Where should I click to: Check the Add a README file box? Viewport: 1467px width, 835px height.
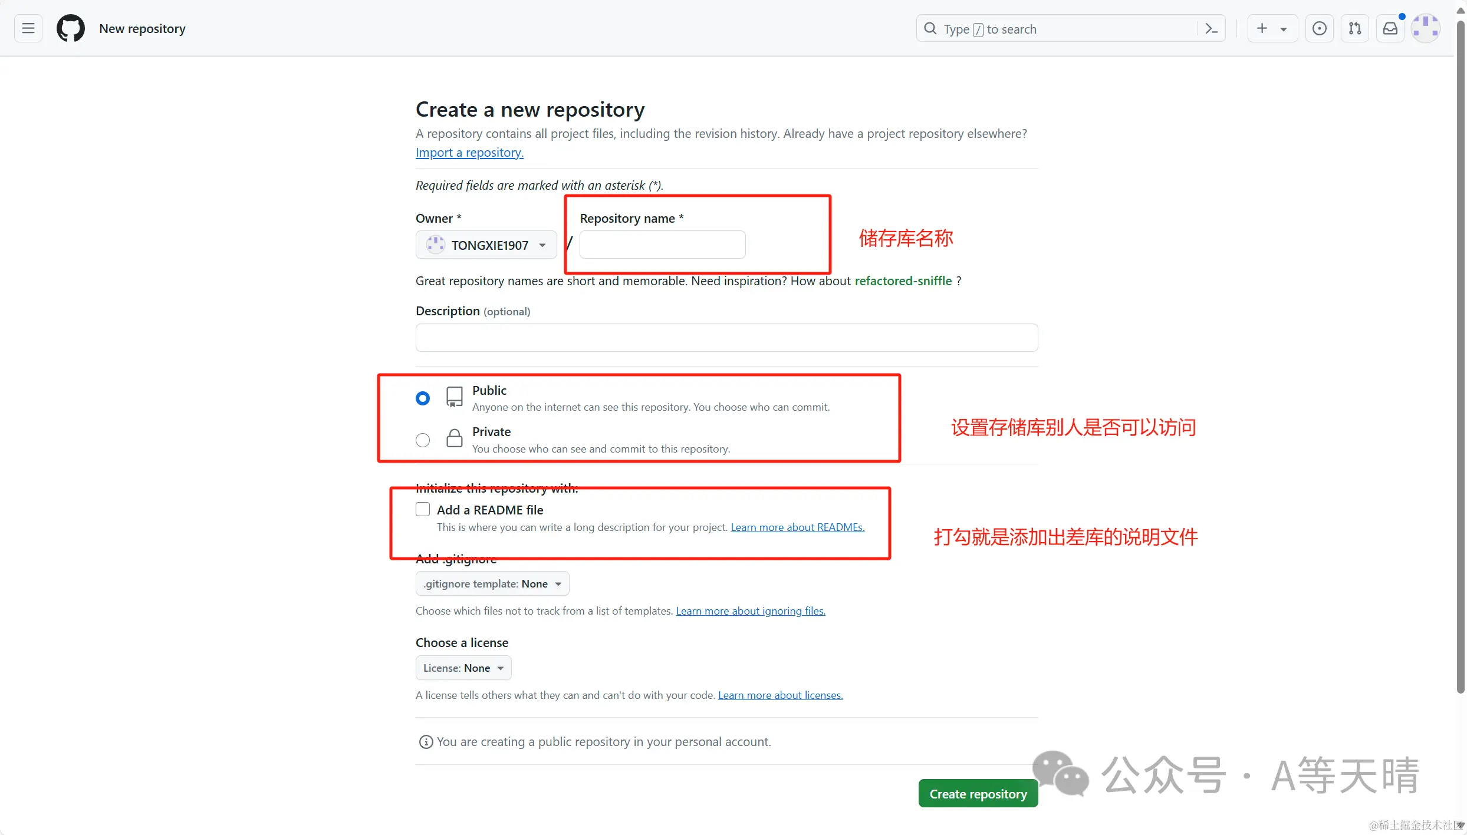(x=422, y=509)
